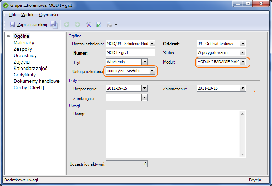Click Moduł value MODUŁ I BADANIE
This screenshot has width=272, height=186.
click(x=218, y=62)
